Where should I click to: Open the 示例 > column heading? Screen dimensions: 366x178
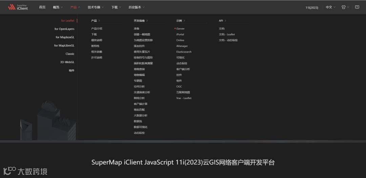point(181,21)
